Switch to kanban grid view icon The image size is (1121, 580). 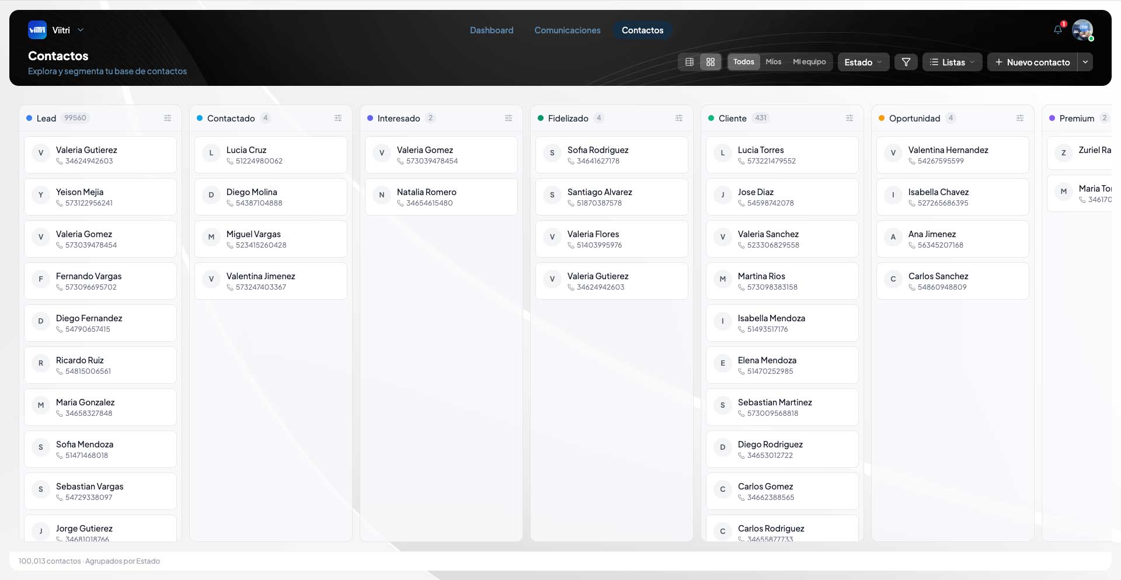[x=711, y=62]
